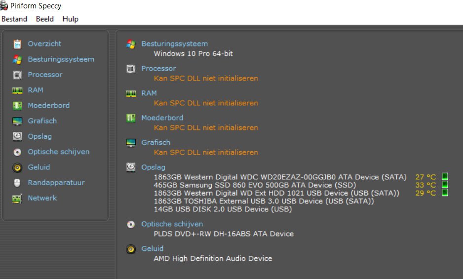The image size is (463, 279).
Task: Open the Overzicht clipboard icon in sidebar
Action: pyautogui.click(x=17, y=44)
